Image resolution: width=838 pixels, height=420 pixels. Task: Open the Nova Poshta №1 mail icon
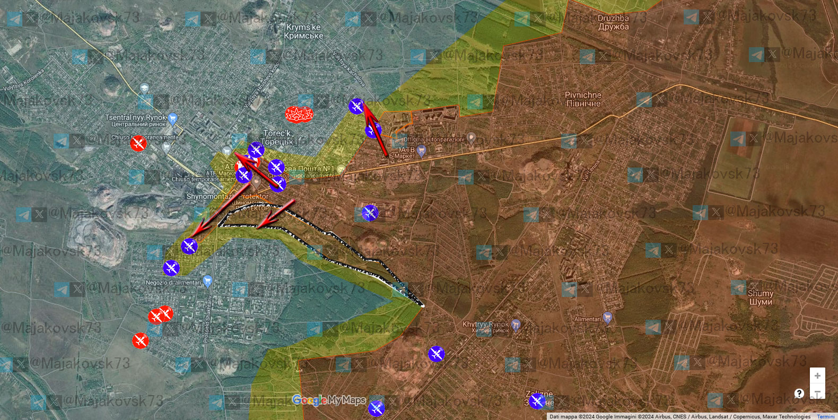tap(341, 170)
